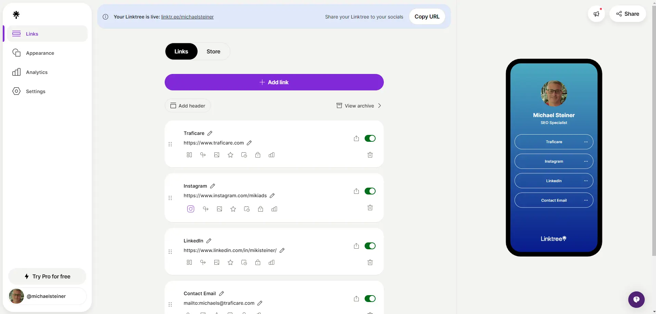656x314 pixels.
Task: Open redirect option on Traficare link
Action: coord(203,155)
